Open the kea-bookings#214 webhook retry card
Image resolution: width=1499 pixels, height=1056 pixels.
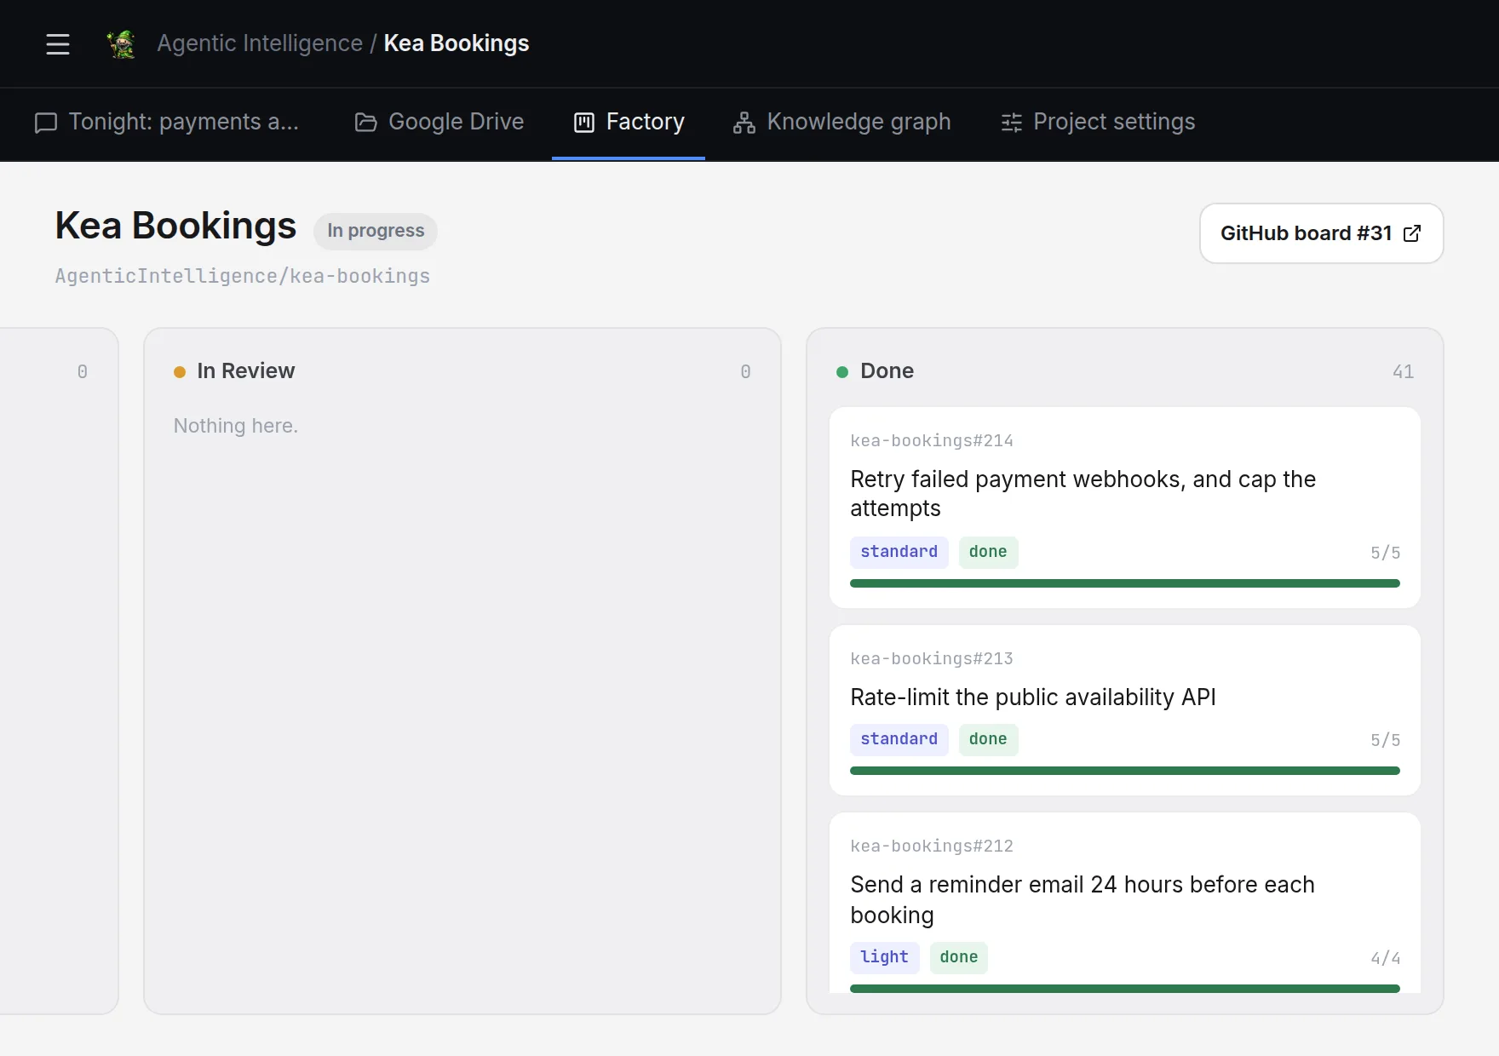coord(1124,508)
